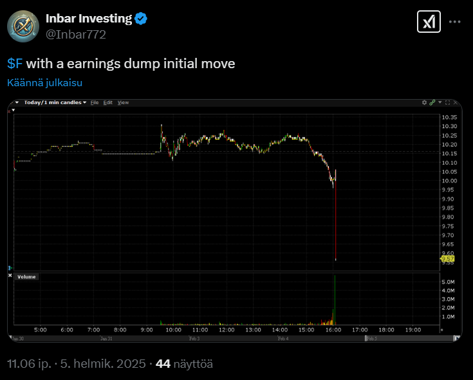Click the @Inbar772 handle
The width and height of the screenshot is (473, 380).
pos(76,35)
